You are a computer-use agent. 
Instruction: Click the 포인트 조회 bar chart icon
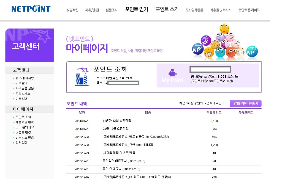[82, 77]
